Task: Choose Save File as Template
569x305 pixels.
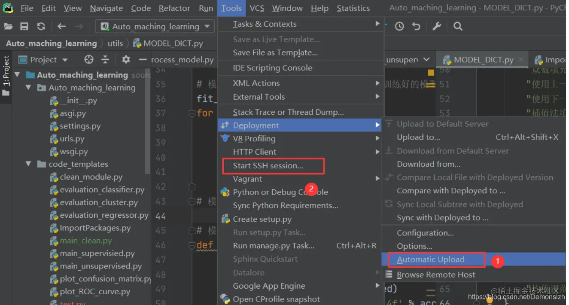Action: click(301, 53)
